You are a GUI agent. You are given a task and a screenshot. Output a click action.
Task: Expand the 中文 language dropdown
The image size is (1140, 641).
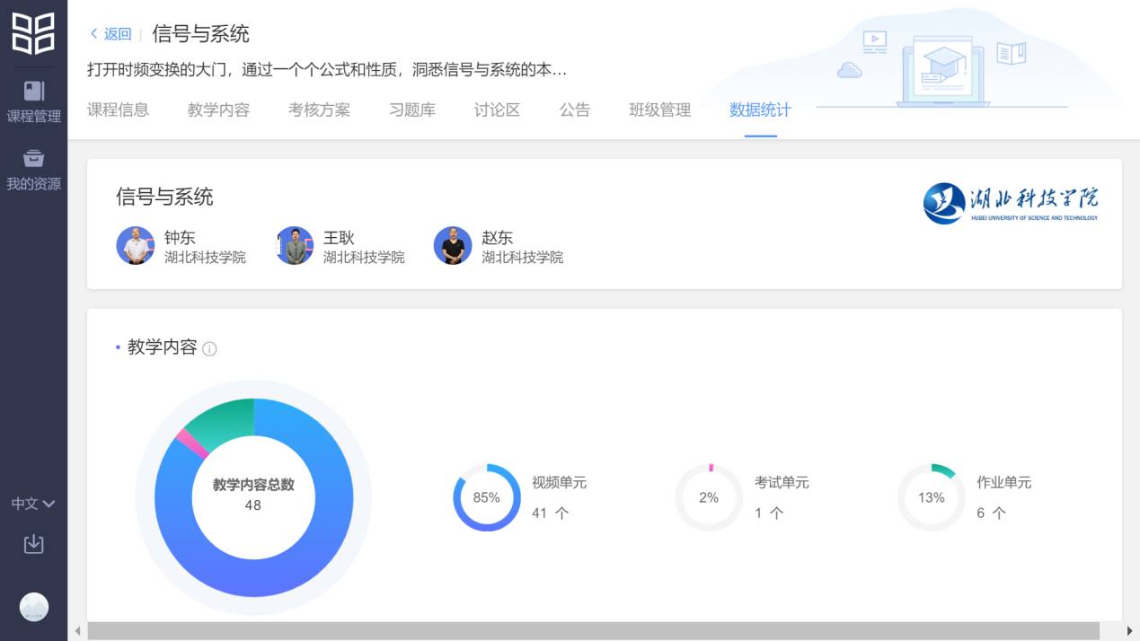[x=33, y=504]
